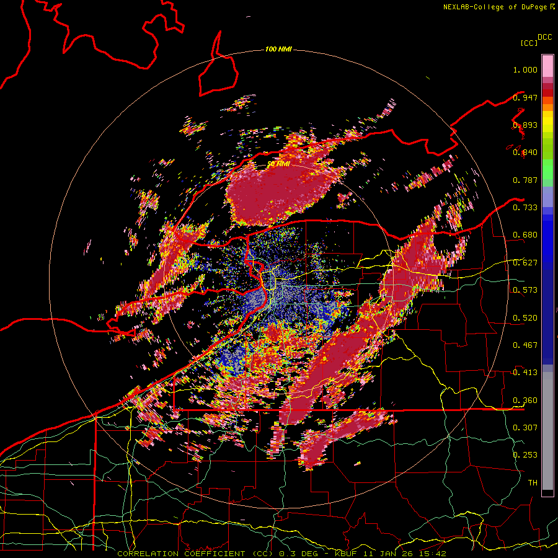Click the 0.733 legend value
The width and height of the screenshot is (558, 558).
pos(525,208)
